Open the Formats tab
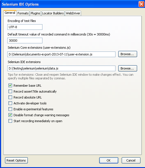The image size is (145, 168). pos(23,13)
